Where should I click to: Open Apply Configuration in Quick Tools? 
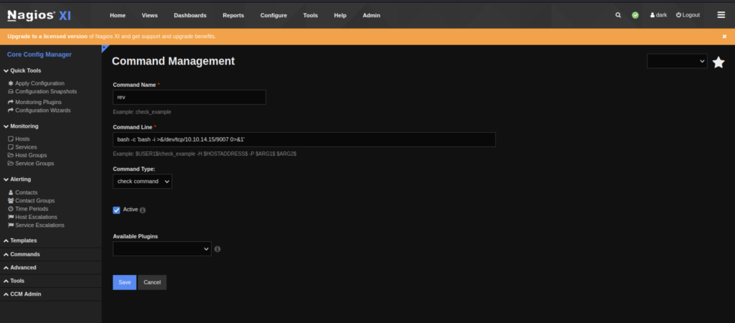coord(39,83)
